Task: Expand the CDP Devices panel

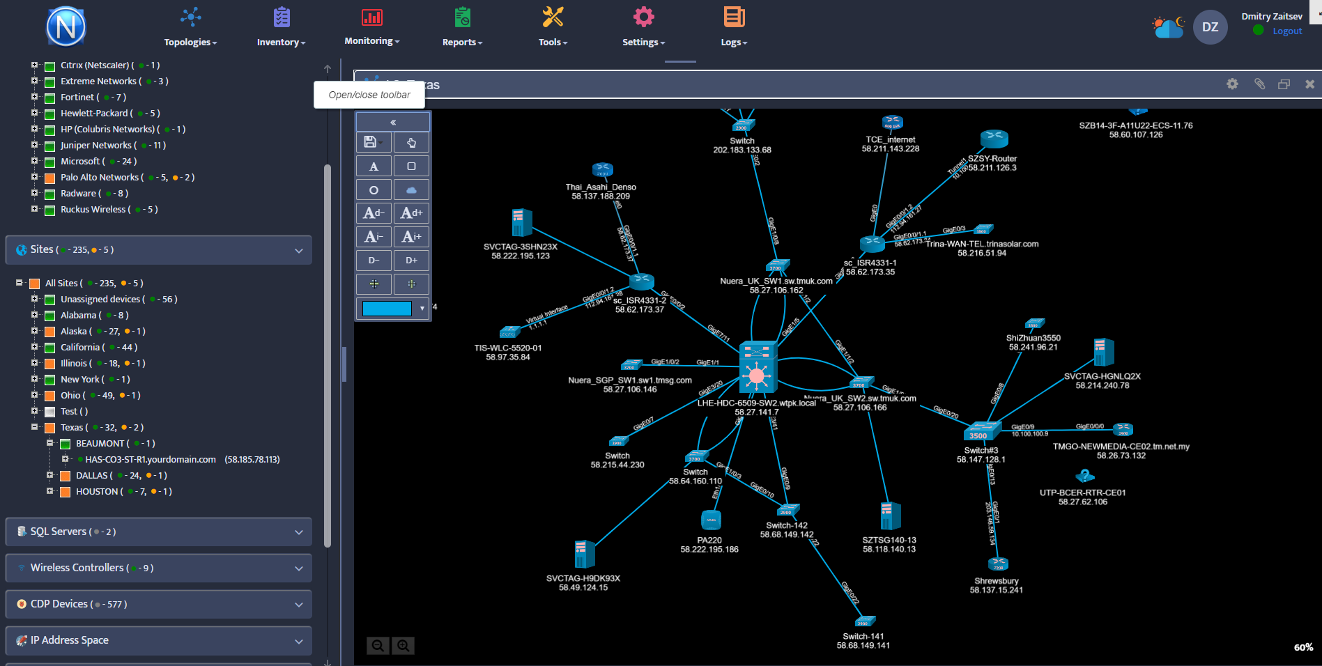Action: 159,604
